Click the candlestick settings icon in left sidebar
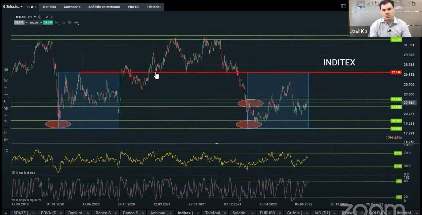The height and width of the screenshot is (215, 422). point(6,132)
